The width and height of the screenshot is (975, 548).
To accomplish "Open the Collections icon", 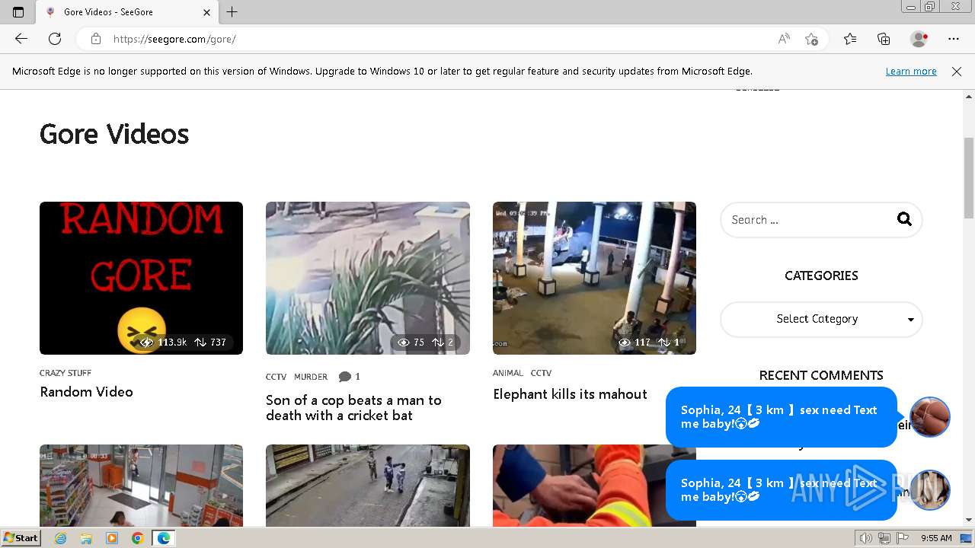I will [884, 39].
